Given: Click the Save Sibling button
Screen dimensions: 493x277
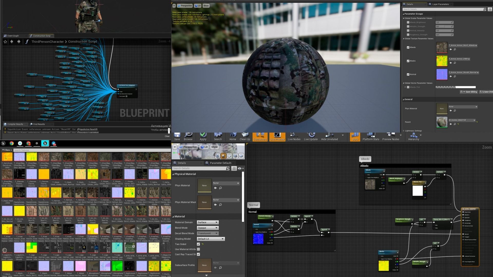Looking at the screenshot, I should [x=469, y=92].
